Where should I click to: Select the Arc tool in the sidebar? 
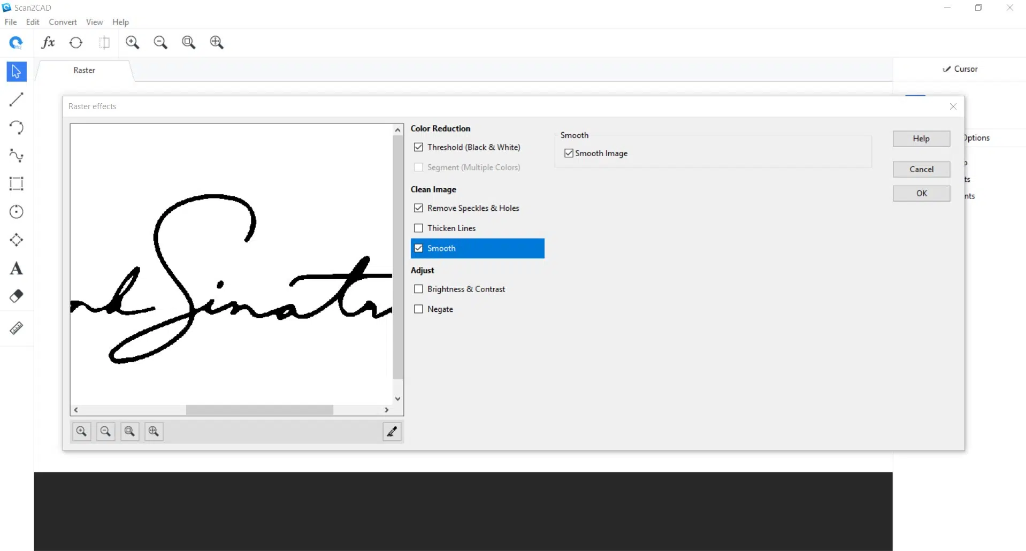click(x=16, y=127)
